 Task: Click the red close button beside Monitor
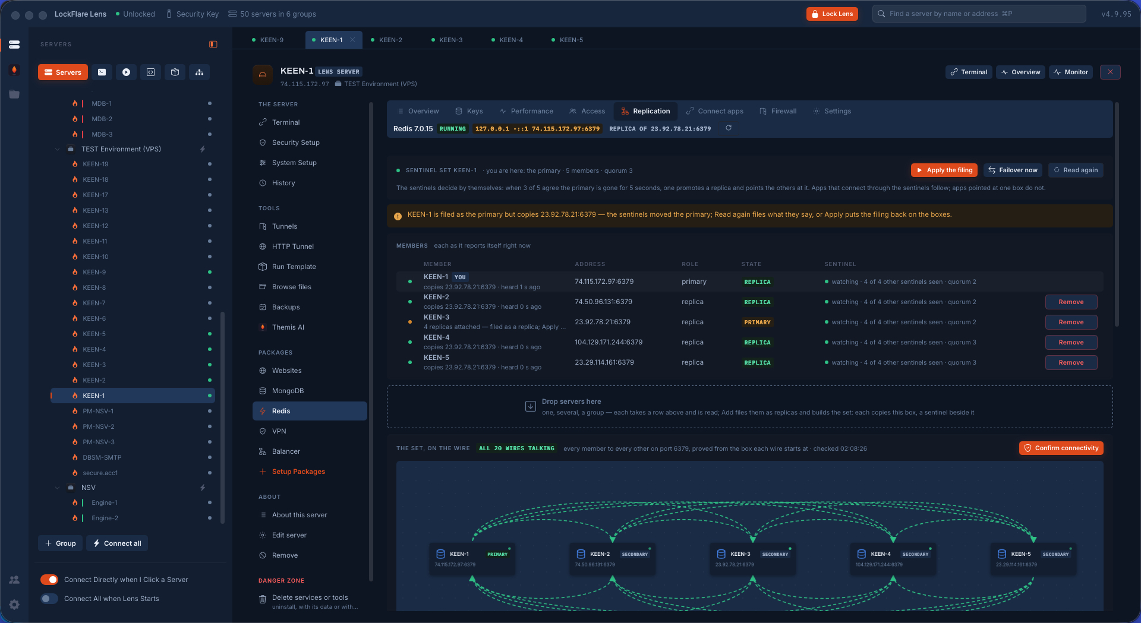pyautogui.click(x=1110, y=72)
